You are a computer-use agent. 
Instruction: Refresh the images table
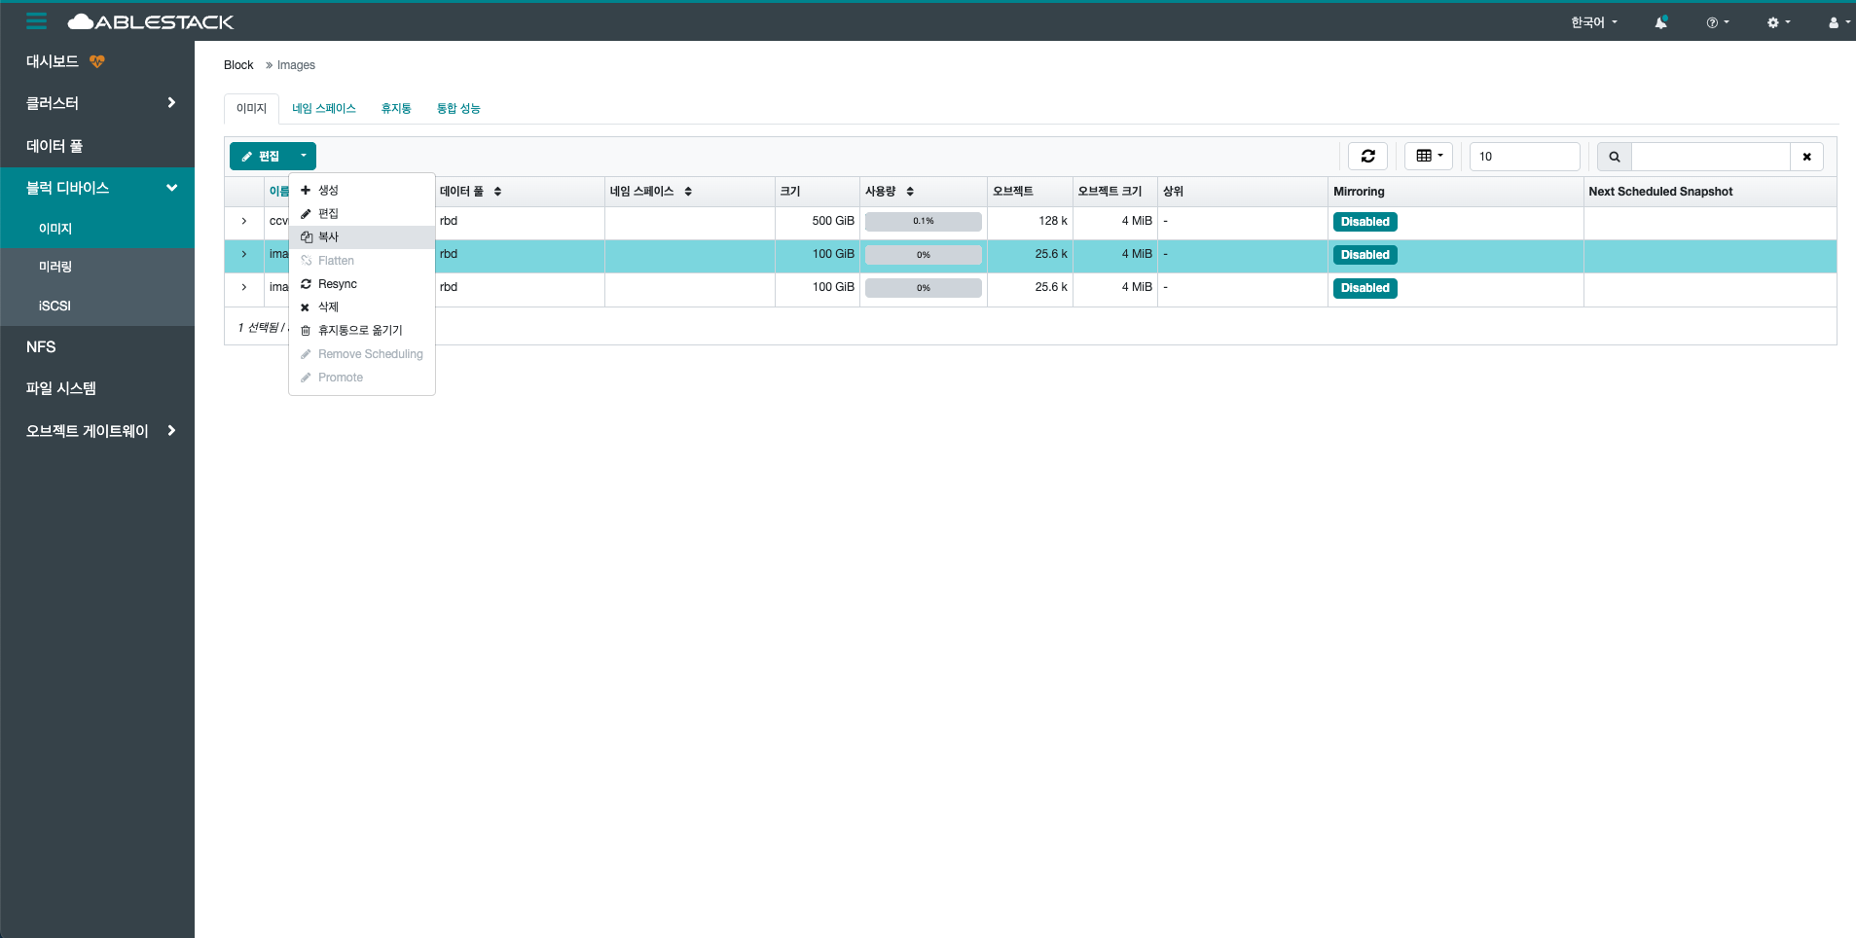[x=1368, y=156]
